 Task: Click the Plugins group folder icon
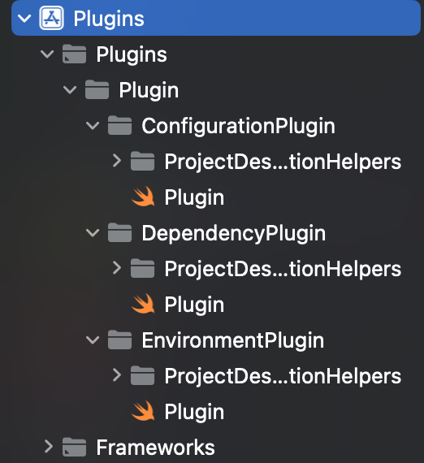tap(74, 54)
